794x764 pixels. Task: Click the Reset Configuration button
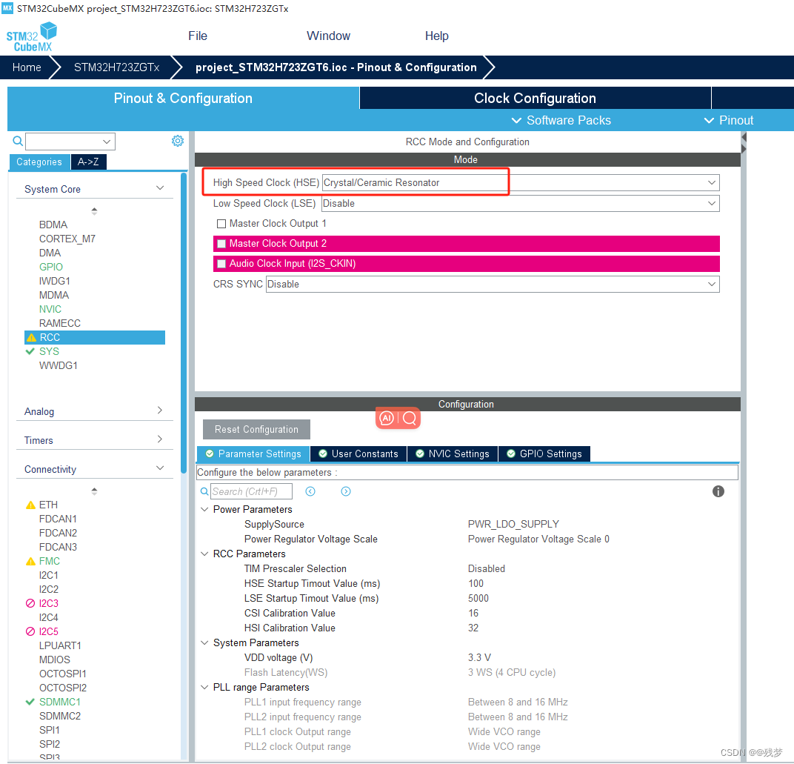coord(256,430)
